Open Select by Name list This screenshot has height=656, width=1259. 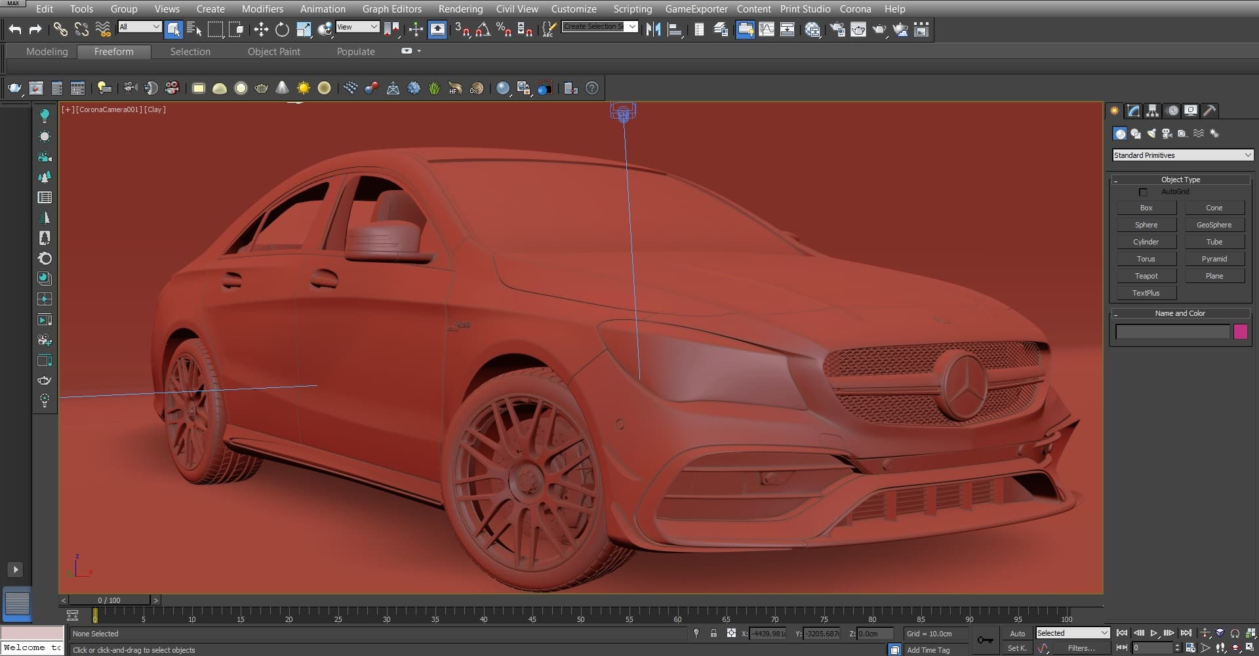point(194,29)
